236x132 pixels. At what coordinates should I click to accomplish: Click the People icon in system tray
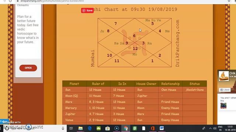(x=204, y=128)
